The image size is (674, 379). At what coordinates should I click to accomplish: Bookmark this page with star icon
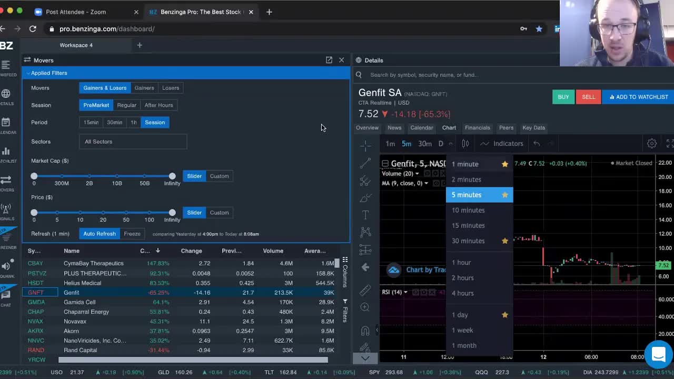pos(539,29)
